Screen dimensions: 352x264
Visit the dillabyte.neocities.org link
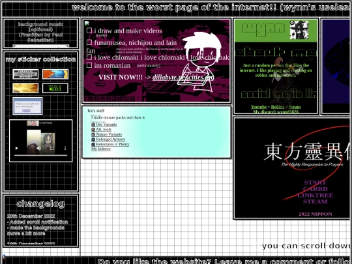(183, 77)
